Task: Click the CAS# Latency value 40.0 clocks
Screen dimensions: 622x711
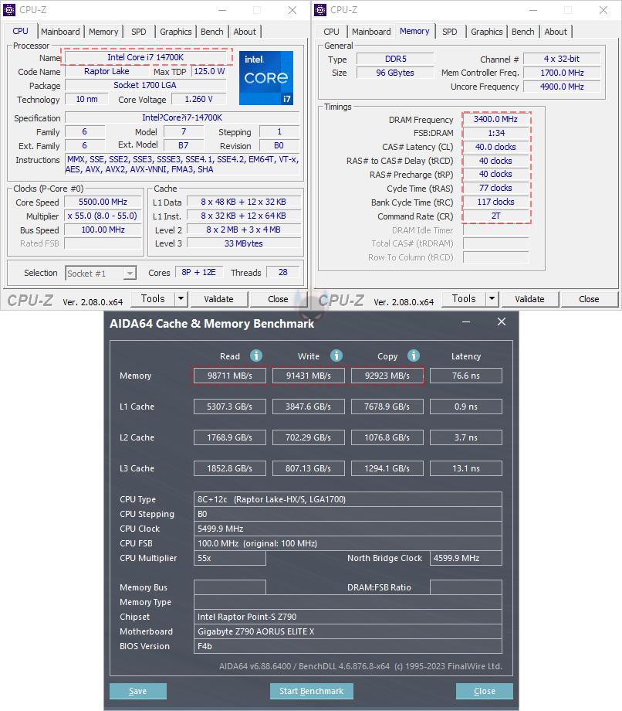Action: [495, 147]
